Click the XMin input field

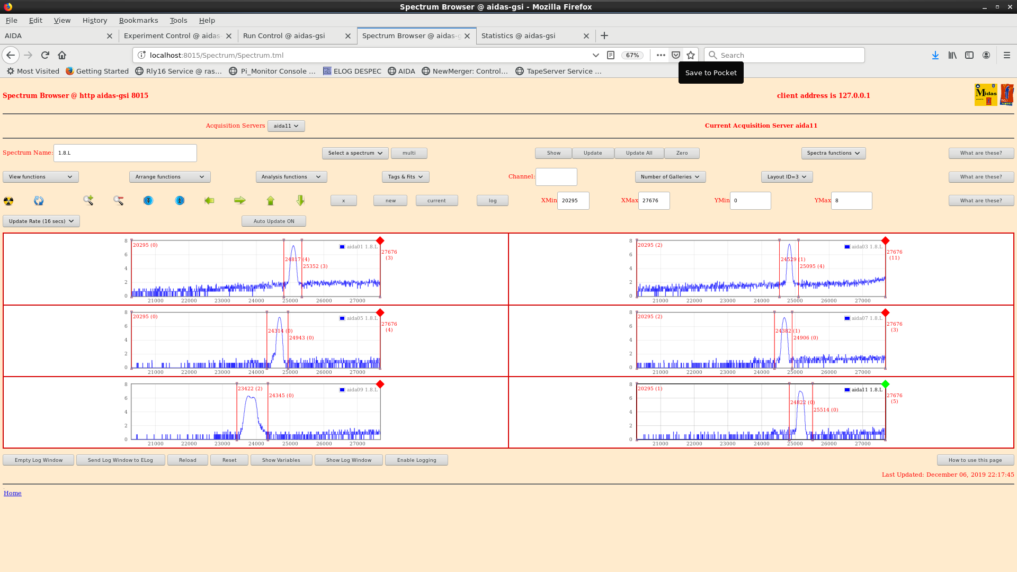(573, 201)
